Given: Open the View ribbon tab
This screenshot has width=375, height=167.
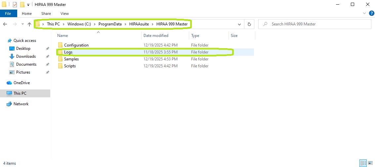Looking at the screenshot, I should click(64, 14).
